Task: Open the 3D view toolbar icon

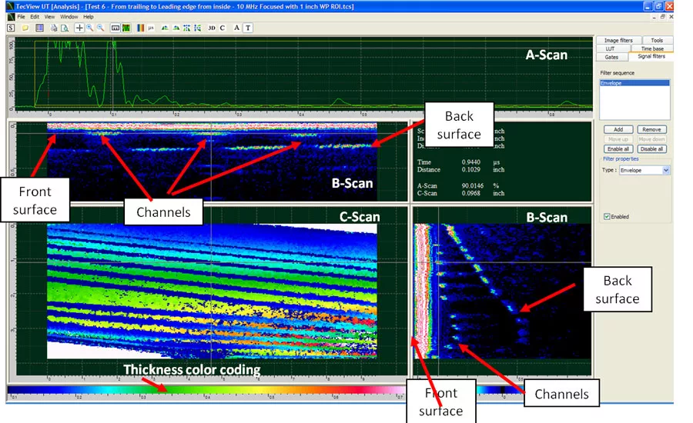Action: click(212, 28)
